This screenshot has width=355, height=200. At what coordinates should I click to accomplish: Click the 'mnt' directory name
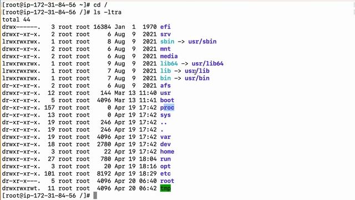tap(165, 49)
